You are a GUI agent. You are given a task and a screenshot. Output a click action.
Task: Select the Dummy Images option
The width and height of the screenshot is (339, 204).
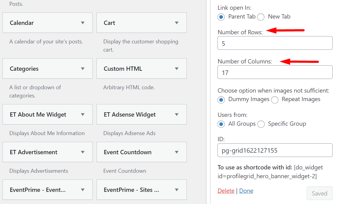click(x=221, y=100)
